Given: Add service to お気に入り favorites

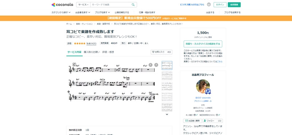Looking at the screenshot, I should (161, 52).
